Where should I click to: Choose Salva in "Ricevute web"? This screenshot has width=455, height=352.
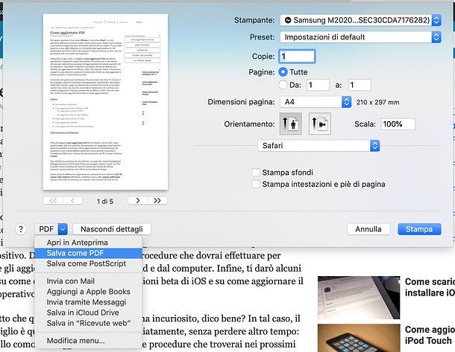pyautogui.click(x=88, y=323)
